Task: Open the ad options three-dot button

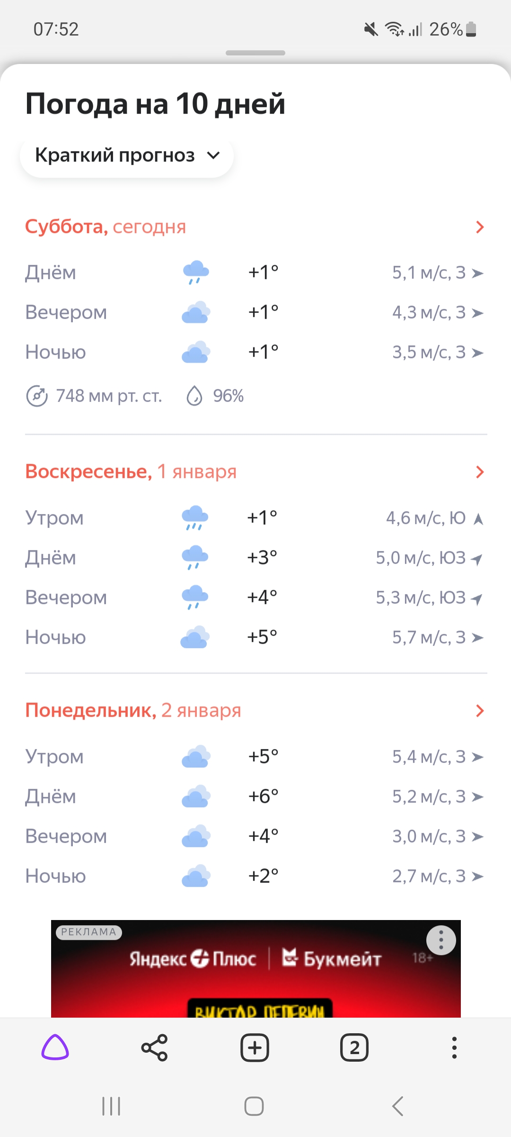Action: pyautogui.click(x=441, y=940)
